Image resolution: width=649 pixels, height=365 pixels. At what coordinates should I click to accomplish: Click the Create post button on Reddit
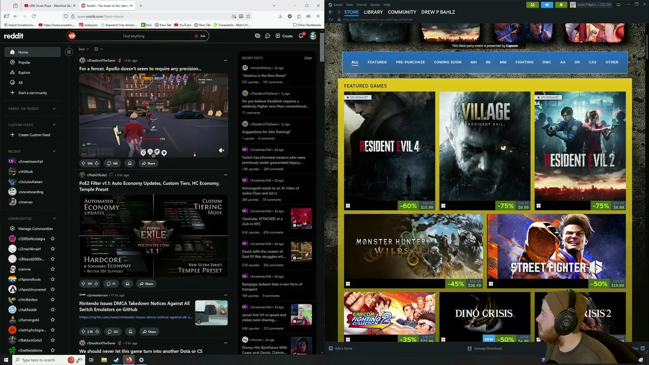tap(284, 36)
